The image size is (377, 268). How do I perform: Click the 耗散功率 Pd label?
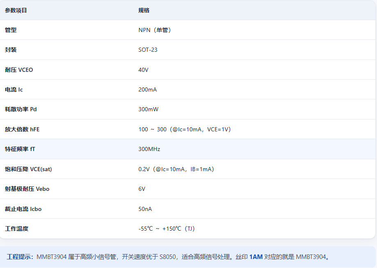tap(21, 109)
